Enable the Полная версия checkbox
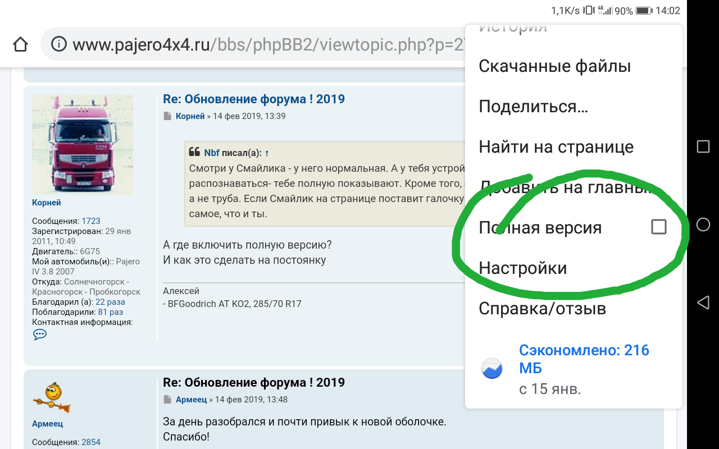Image resolution: width=719 pixels, height=449 pixels. point(658,227)
